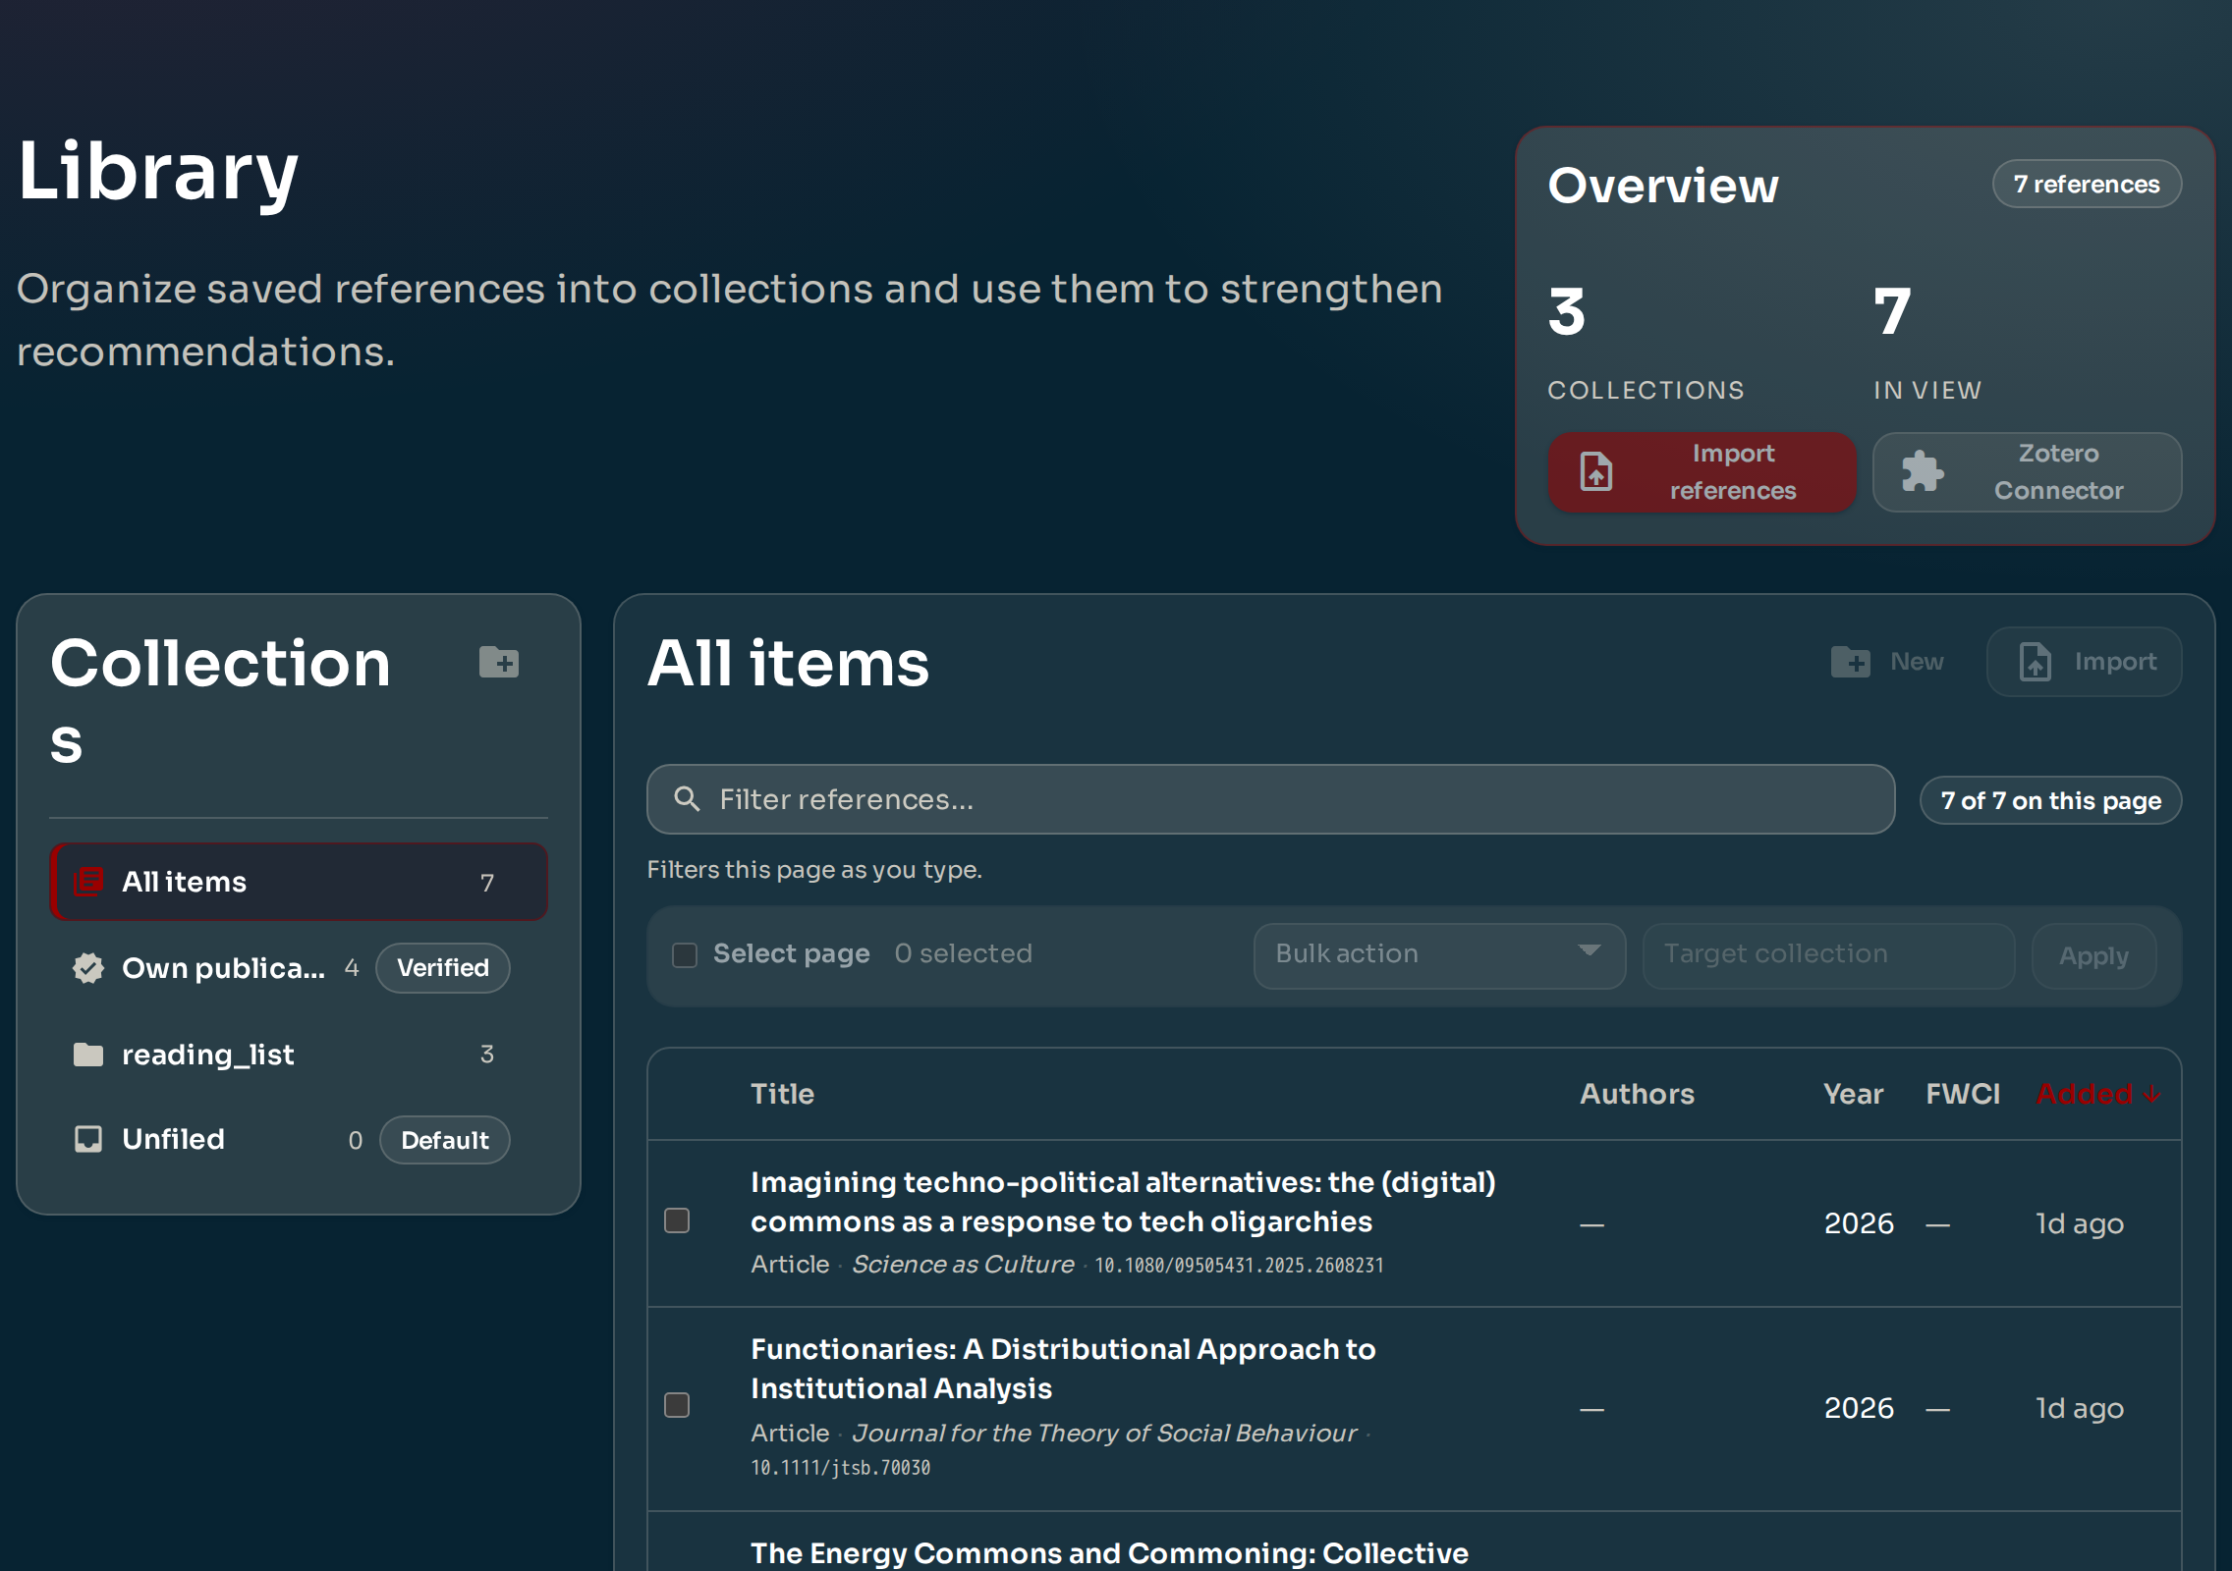The image size is (2232, 1571).
Task: Sort the table by the Year column
Action: coord(1853,1094)
